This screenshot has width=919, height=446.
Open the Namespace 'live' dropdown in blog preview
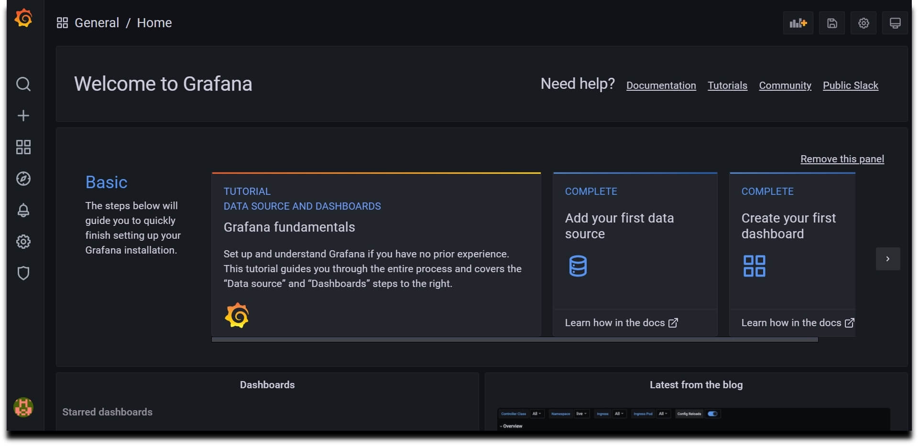coord(581,414)
